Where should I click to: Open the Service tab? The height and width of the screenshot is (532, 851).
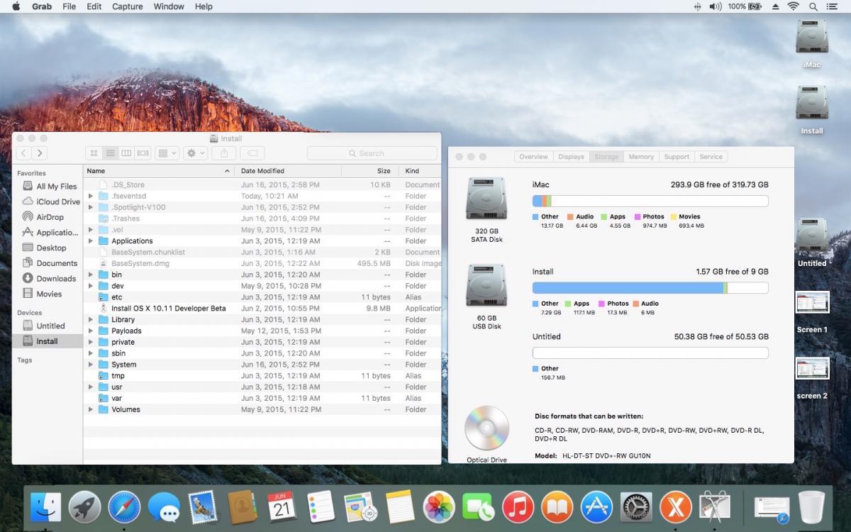coord(711,157)
